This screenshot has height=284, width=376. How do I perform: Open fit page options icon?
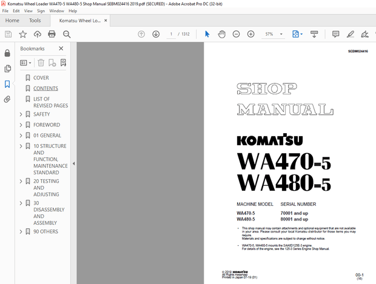click(x=297, y=35)
